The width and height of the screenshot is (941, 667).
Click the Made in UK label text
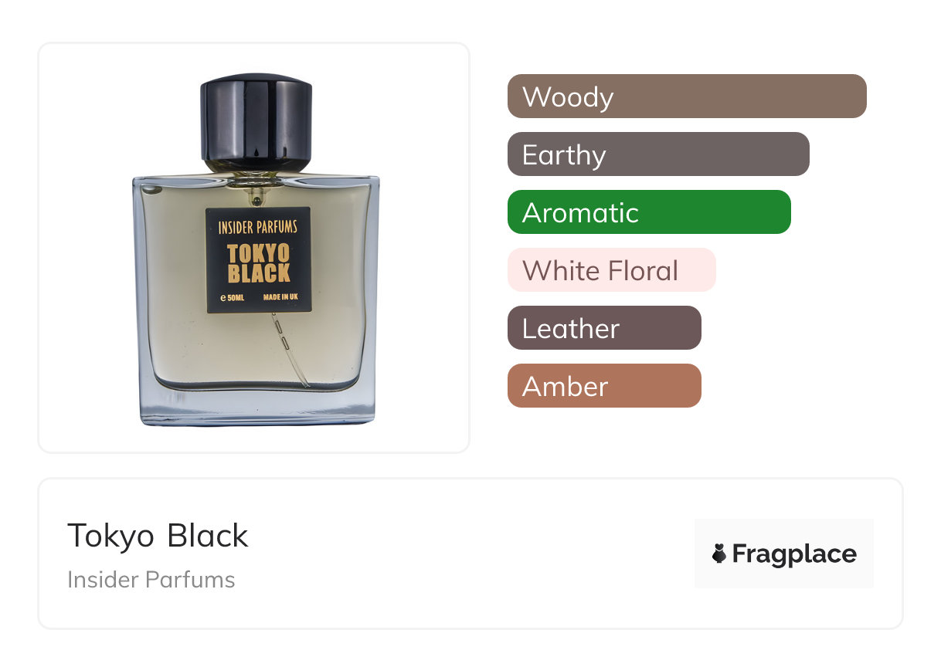tap(281, 297)
